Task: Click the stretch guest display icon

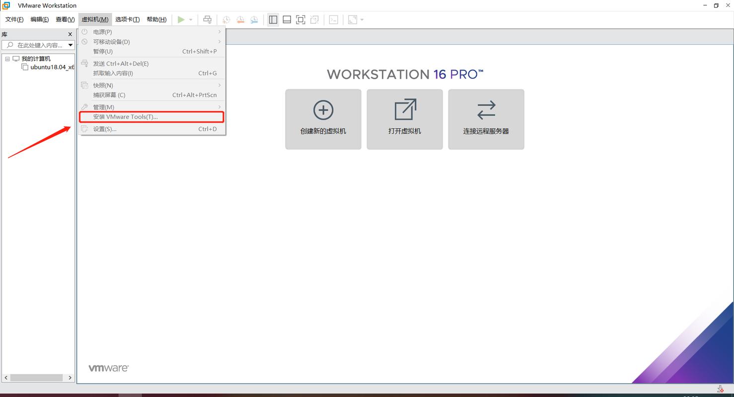Action: click(x=353, y=19)
